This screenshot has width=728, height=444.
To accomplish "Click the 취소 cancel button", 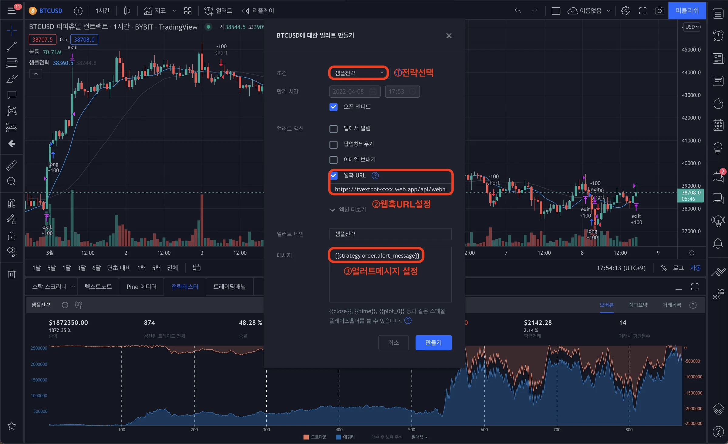I will coord(393,343).
